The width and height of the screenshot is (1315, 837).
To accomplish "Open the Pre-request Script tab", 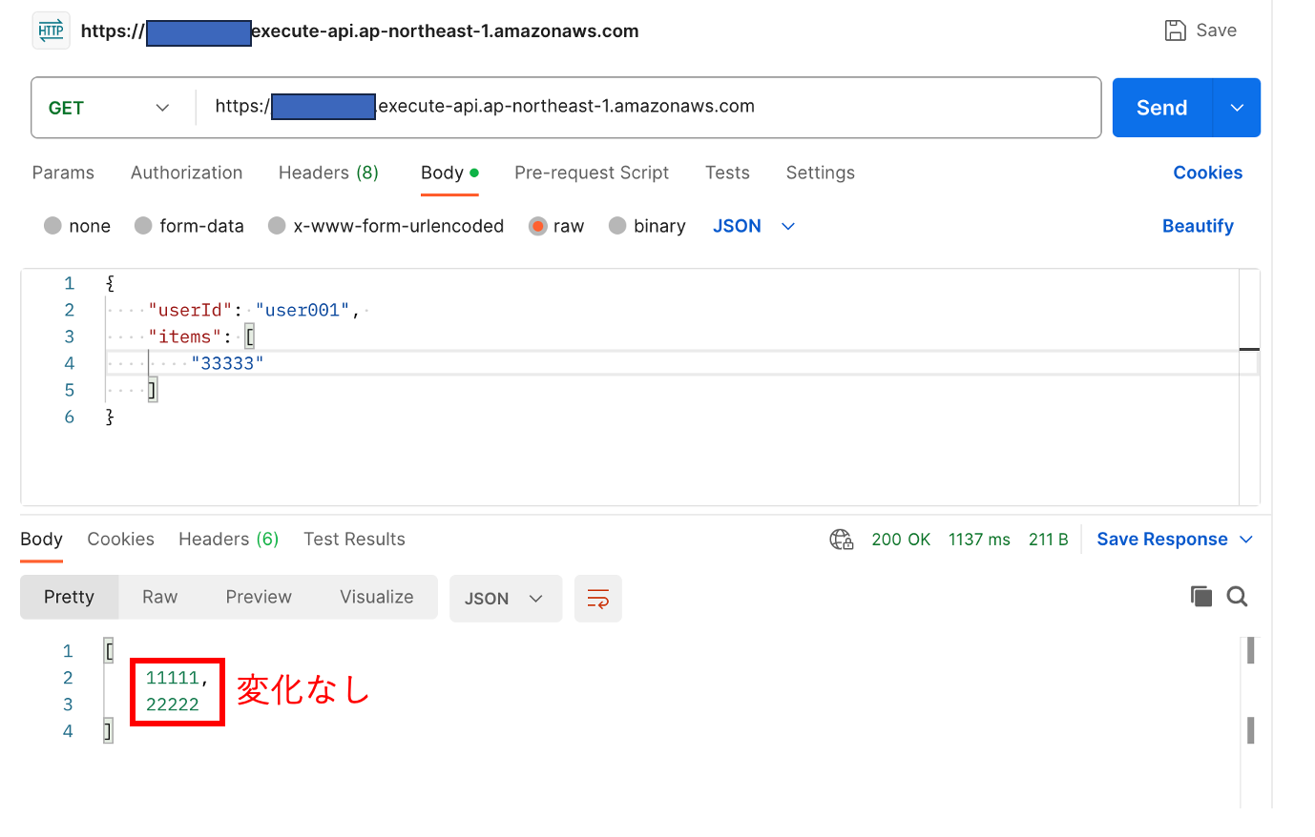I will pyautogui.click(x=591, y=173).
